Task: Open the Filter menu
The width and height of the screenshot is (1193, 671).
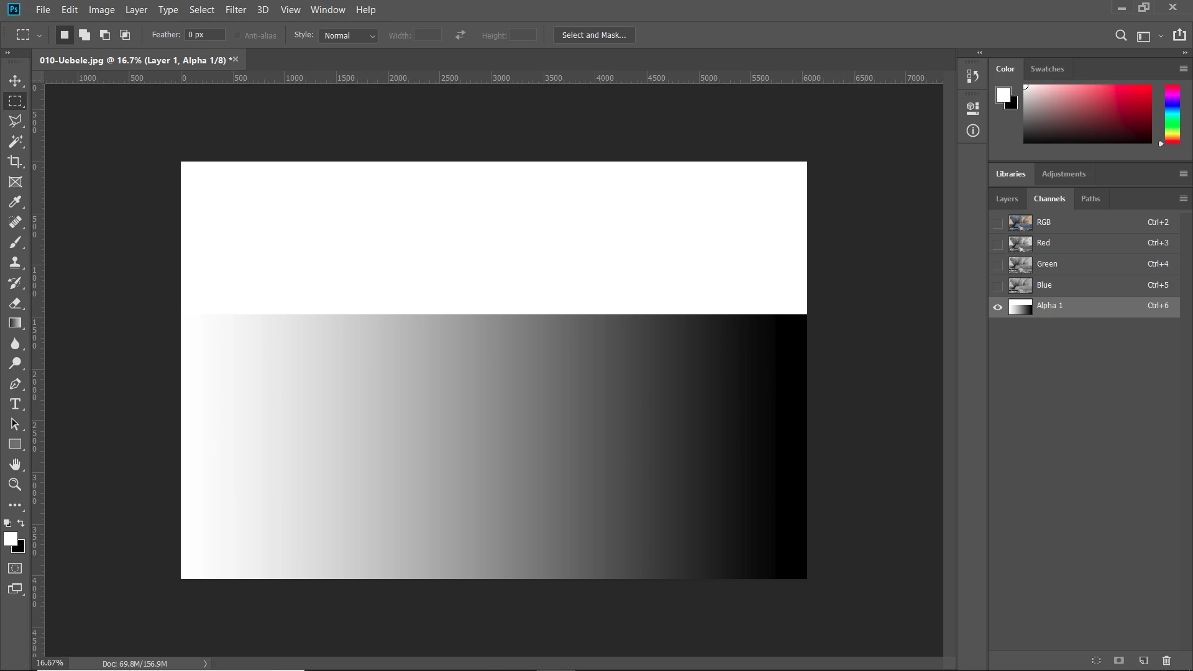Action: point(235,10)
